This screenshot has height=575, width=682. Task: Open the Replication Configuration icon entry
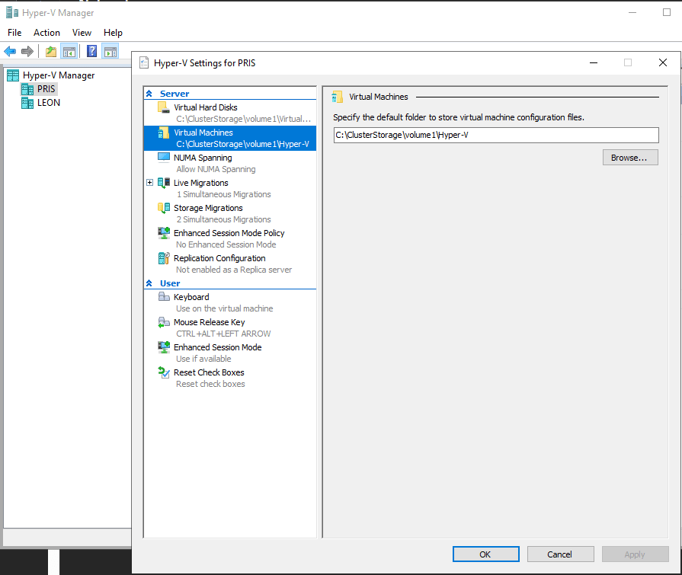pyautogui.click(x=163, y=258)
